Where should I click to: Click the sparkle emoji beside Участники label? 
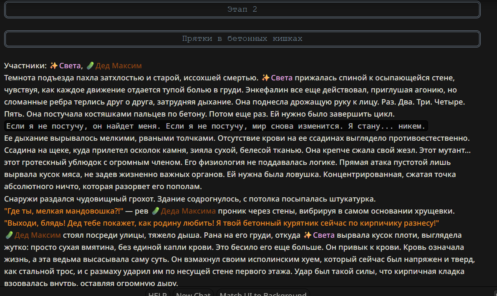click(x=54, y=65)
